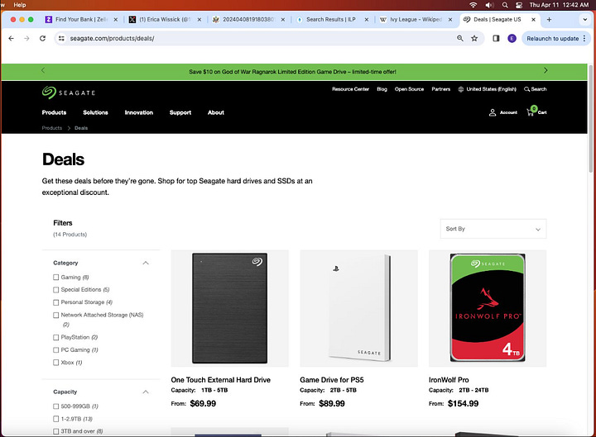The width and height of the screenshot is (596, 437).
Task: Check the PlayStation filter
Action: [56, 337]
